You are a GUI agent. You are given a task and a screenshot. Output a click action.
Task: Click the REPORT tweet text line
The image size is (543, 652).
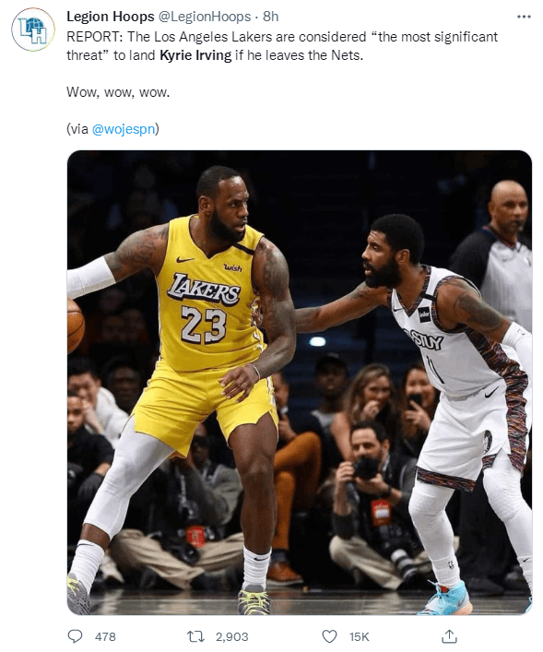(x=282, y=37)
